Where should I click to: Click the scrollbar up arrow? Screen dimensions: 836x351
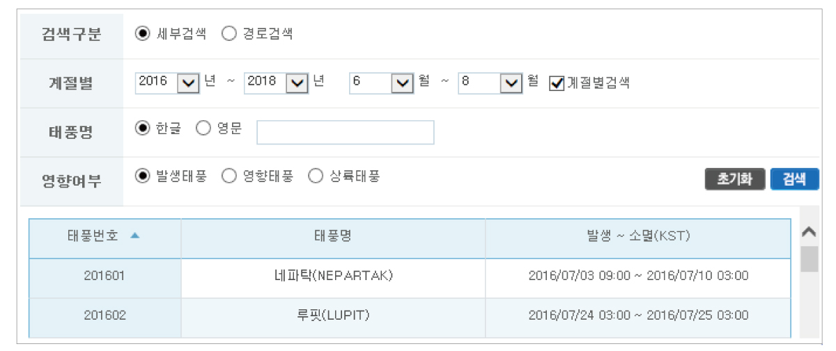tap(810, 231)
